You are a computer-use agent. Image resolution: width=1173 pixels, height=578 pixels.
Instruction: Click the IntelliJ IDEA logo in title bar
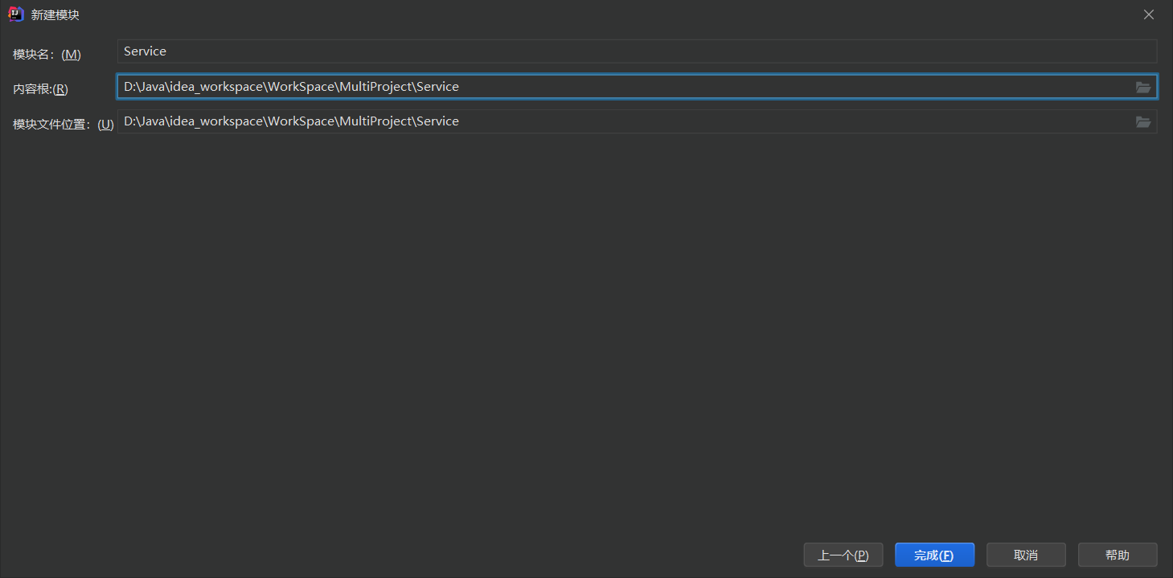point(15,14)
